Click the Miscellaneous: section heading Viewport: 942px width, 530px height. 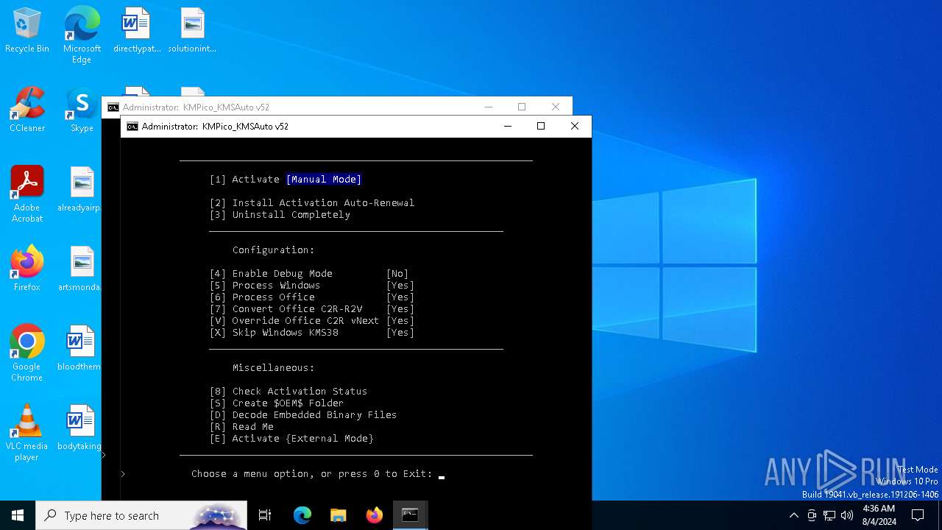pyautogui.click(x=274, y=368)
